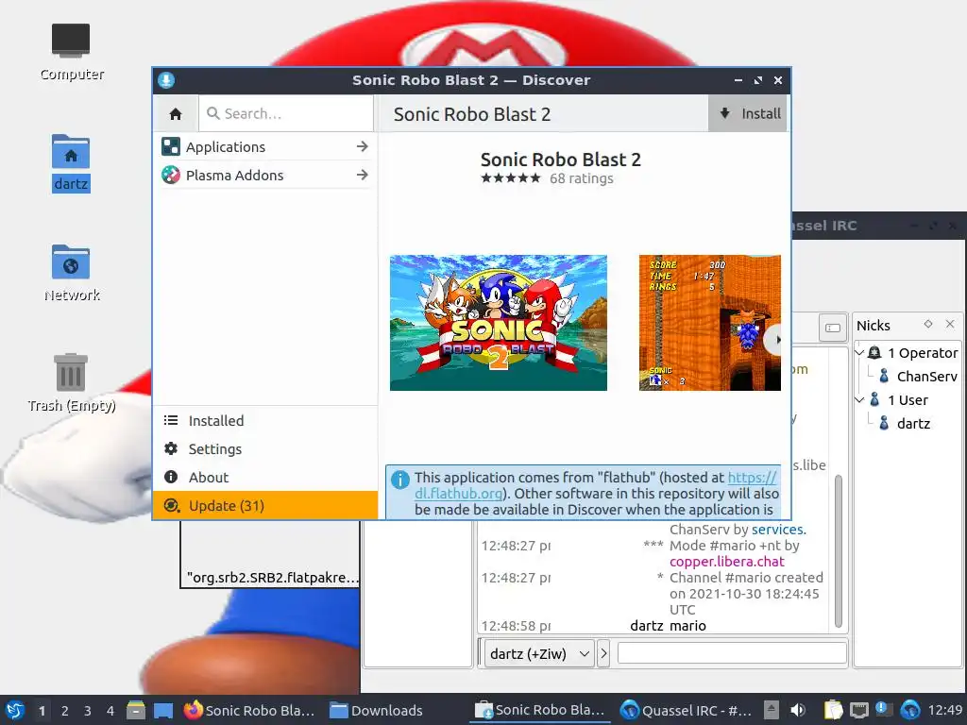Close the Nicks panel

(950, 324)
